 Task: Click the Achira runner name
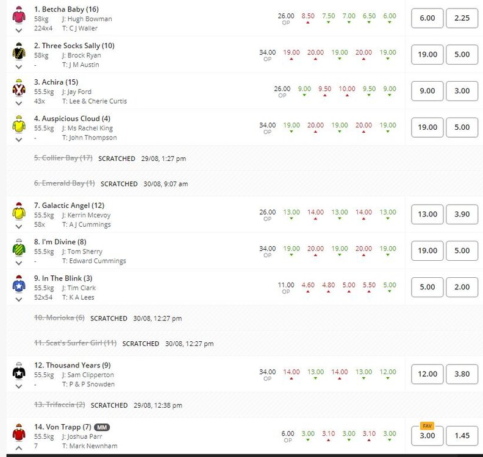(x=55, y=82)
